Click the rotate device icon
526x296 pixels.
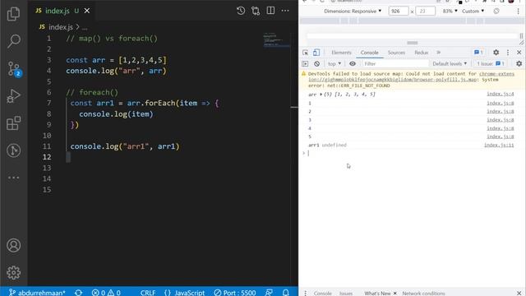coord(496,11)
